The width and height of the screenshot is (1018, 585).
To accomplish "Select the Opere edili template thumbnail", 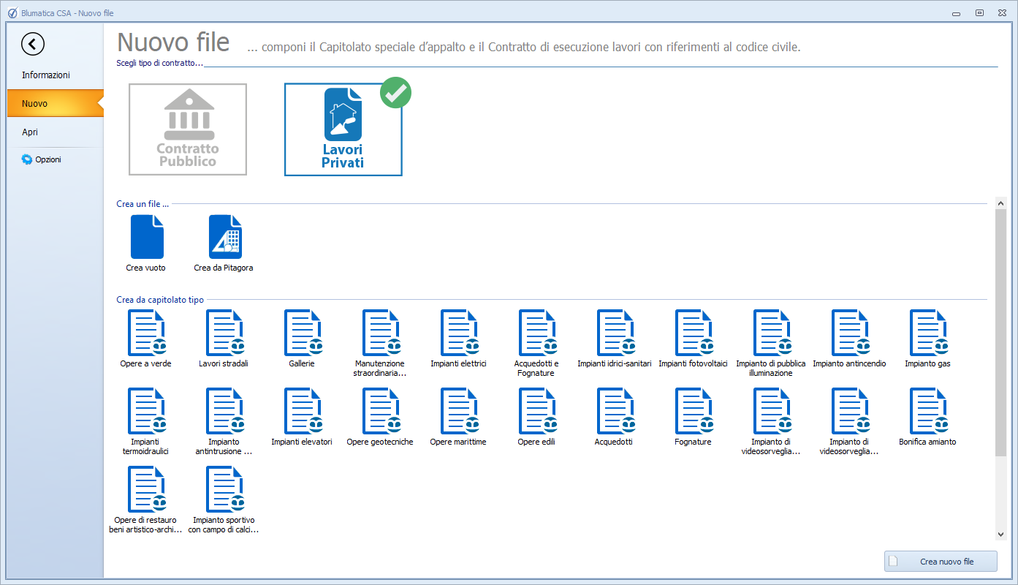I will (x=536, y=411).
